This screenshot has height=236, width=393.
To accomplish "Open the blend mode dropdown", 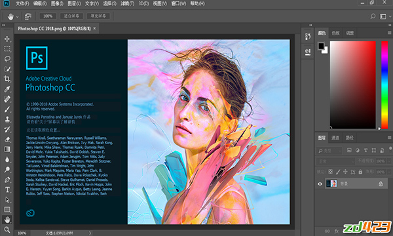I will [x=335, y=161].
